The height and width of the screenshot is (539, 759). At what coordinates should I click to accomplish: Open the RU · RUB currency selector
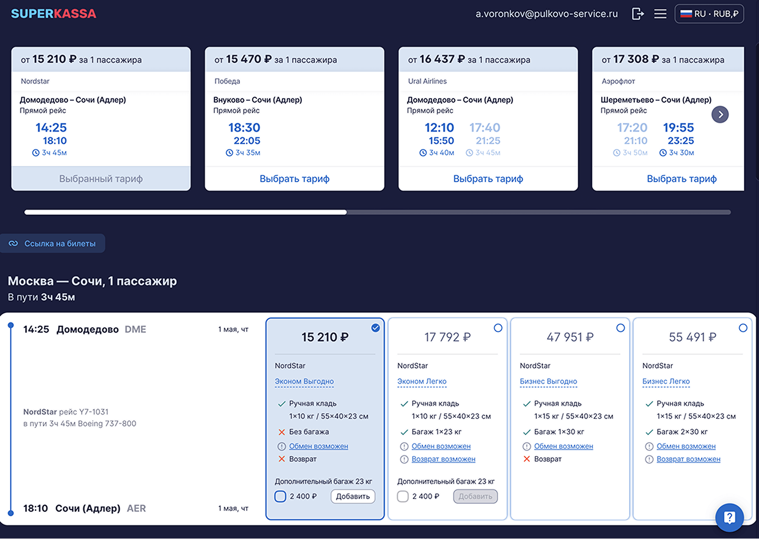click(709, 14)
